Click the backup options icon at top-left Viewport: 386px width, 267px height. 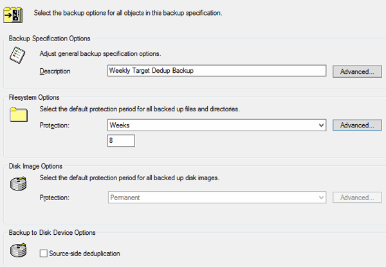tap(16, 12)
